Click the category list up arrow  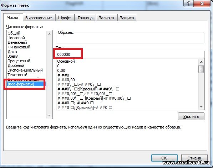[49, 34]
